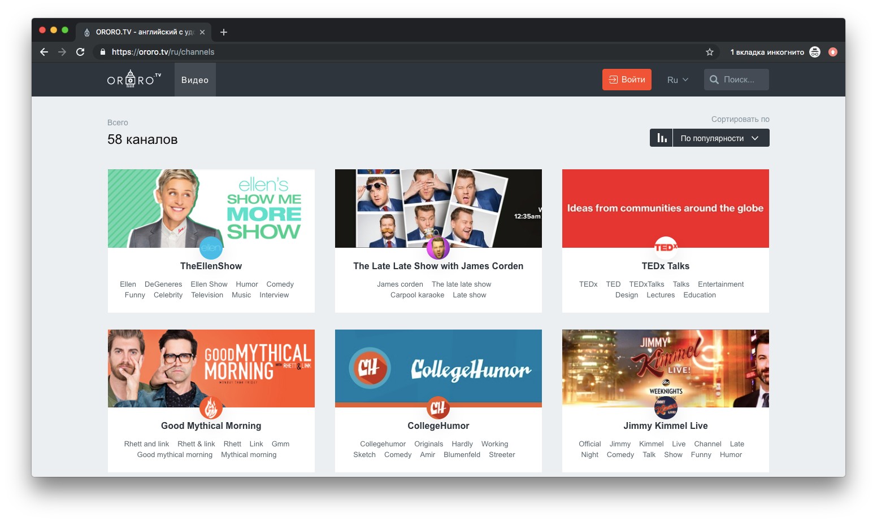Click the Войти login button
Screen dimensions: 877x522
click(627, 80)
